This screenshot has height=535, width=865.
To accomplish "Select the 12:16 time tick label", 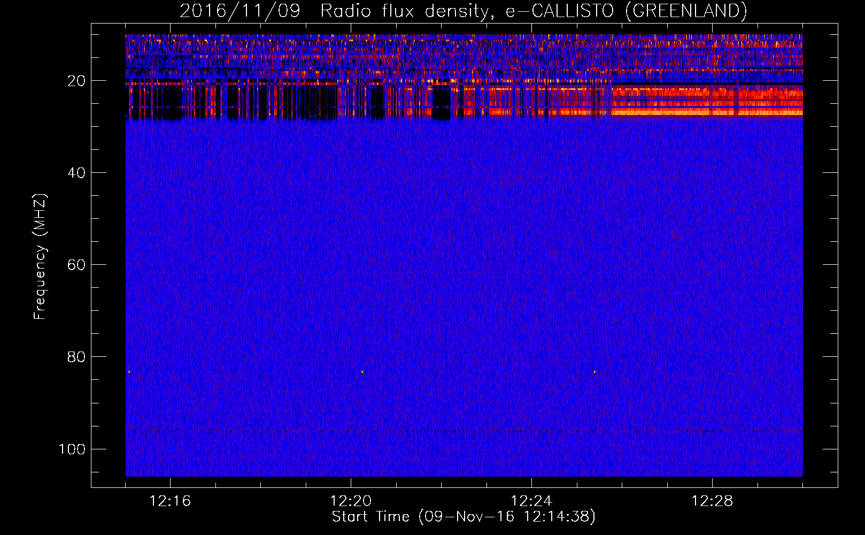I will click(170, 501).
